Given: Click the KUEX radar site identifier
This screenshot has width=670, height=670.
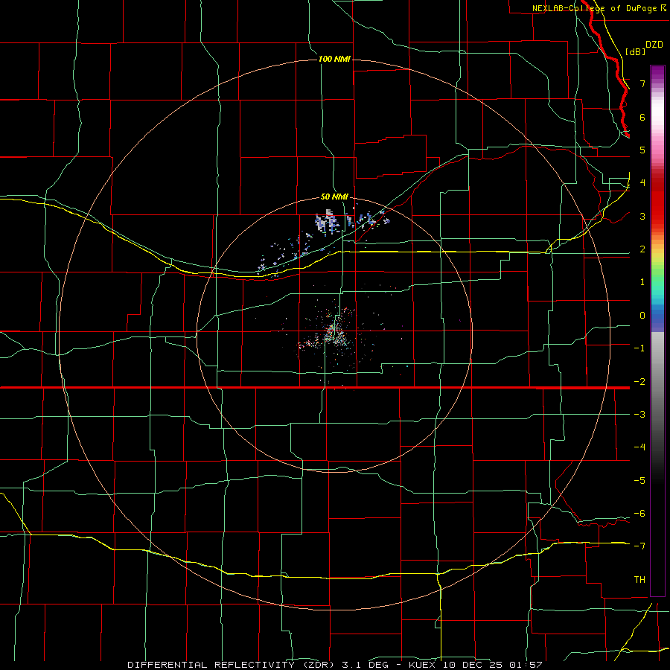Looking at the screenshot, I should pyautogui.click(x=422, y=665).
